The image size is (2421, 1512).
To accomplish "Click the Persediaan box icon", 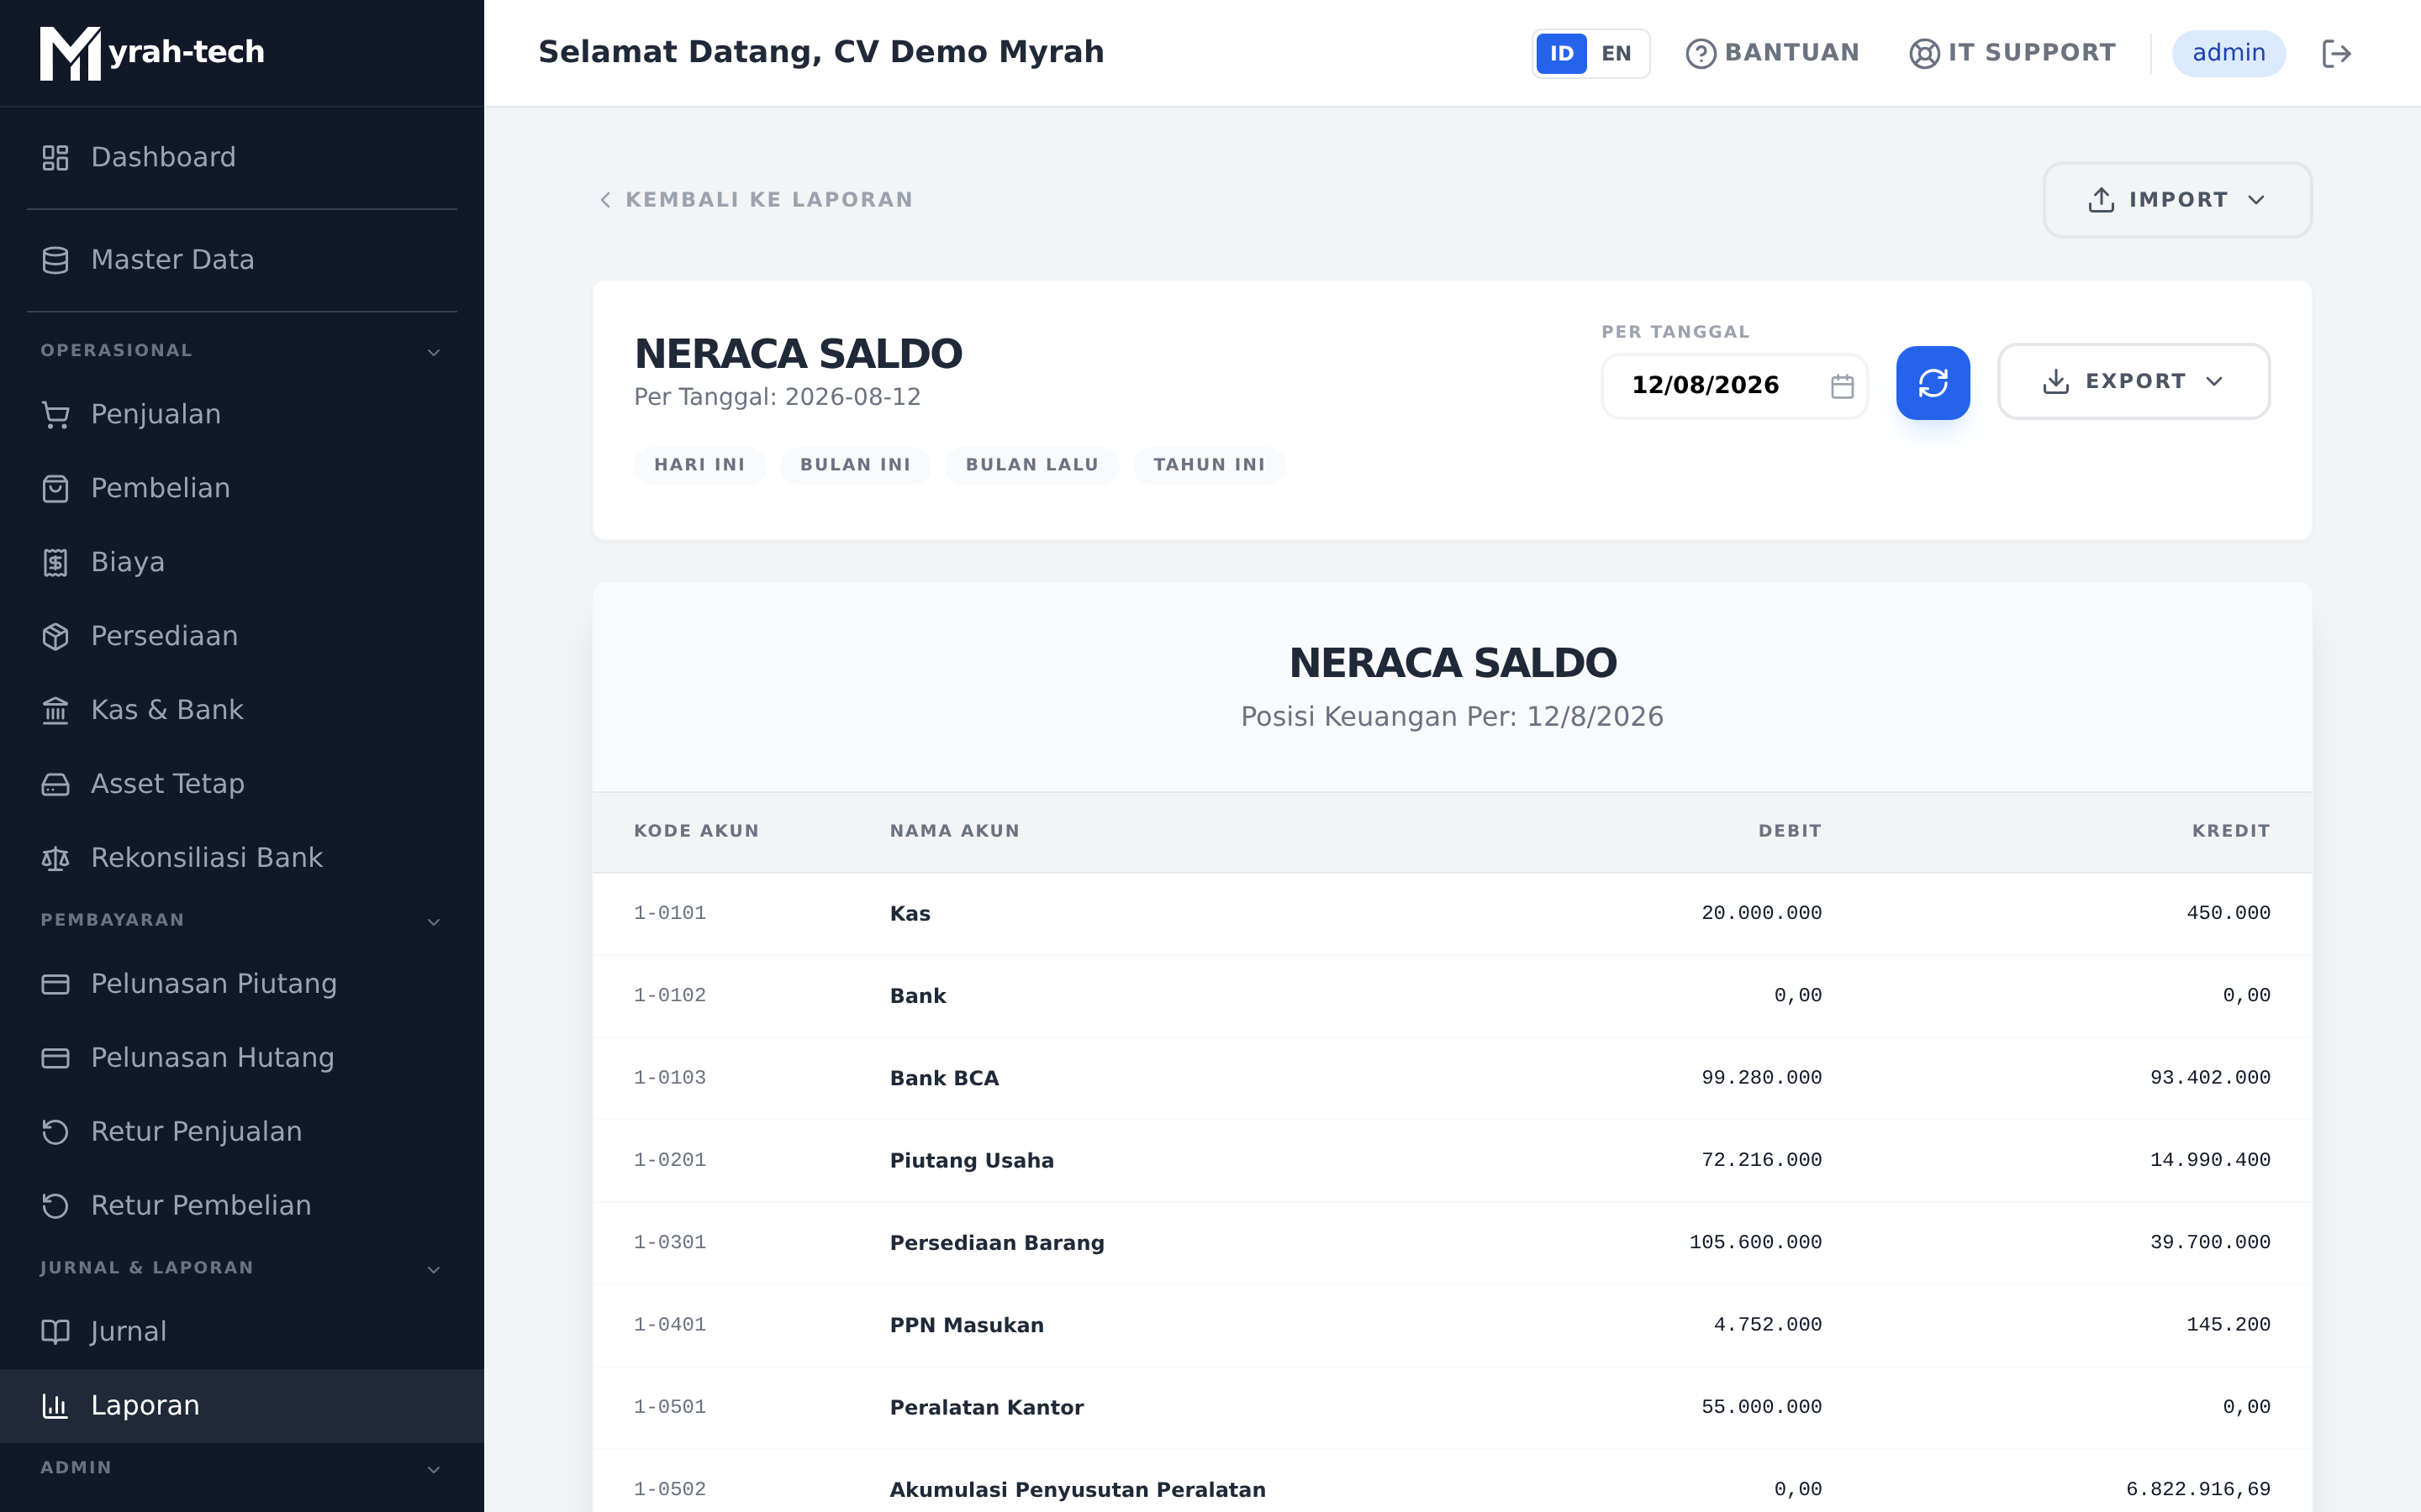I will point(55,637).
